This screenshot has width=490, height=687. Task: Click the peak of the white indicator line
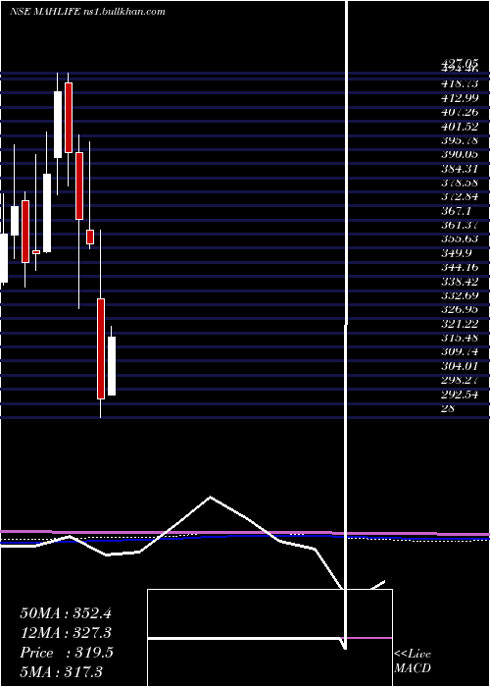coord(211,497)
